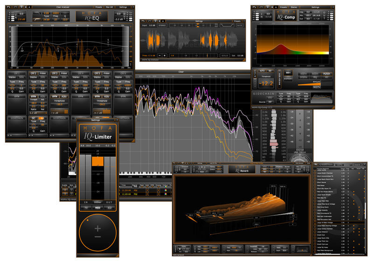This screenshot has height=263, width=373.
Task: Click the undo arrow in IQ-EQ window
Action: [9, 7]
